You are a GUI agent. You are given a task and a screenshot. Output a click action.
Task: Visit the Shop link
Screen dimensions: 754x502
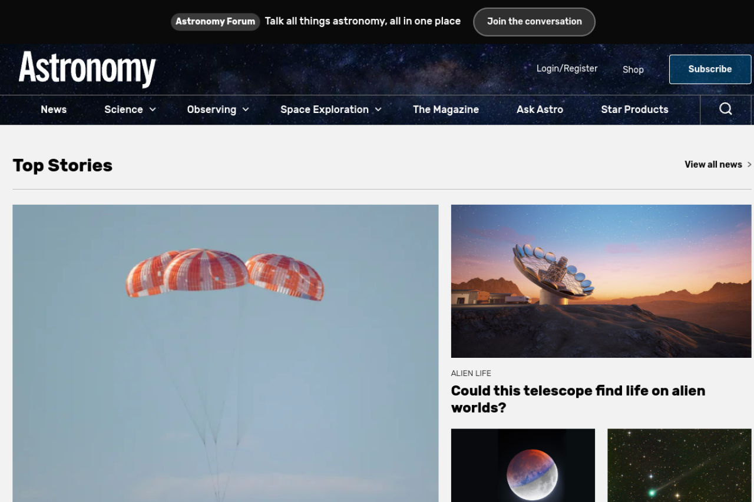(633, 69)
